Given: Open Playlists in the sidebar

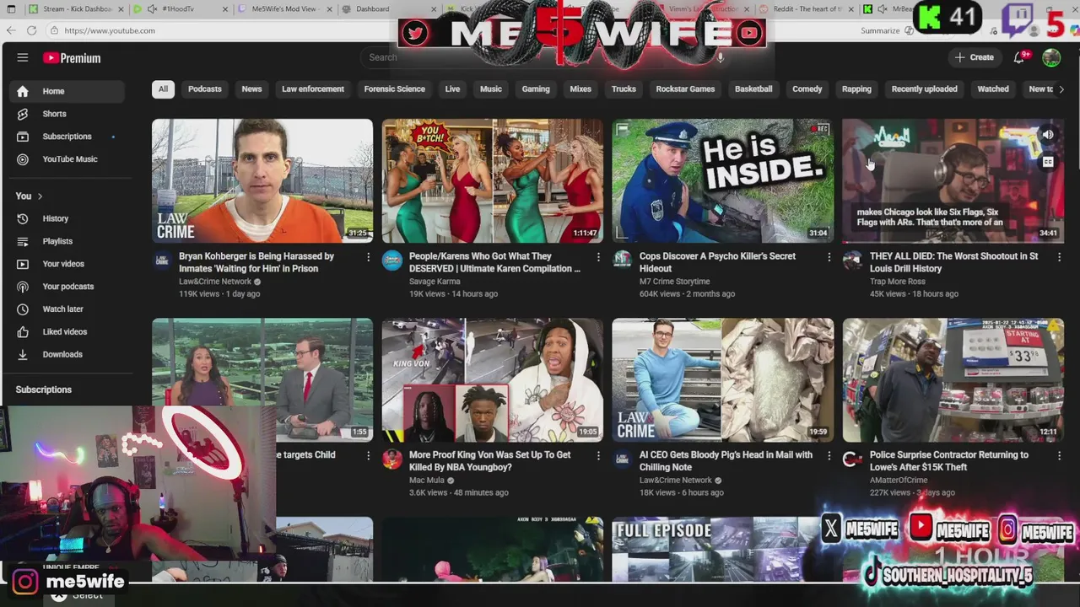Looking at the screenshot, I should click(x=67, y=241).
